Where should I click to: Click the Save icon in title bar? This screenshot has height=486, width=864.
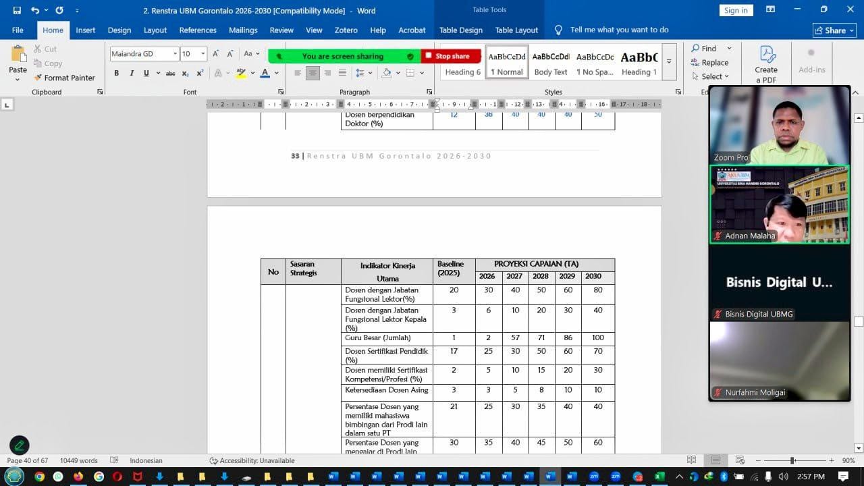(17, 11)
